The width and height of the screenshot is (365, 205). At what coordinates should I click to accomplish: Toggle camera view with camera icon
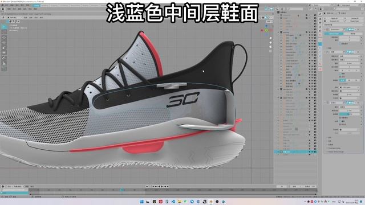click(x=270, y=47)
